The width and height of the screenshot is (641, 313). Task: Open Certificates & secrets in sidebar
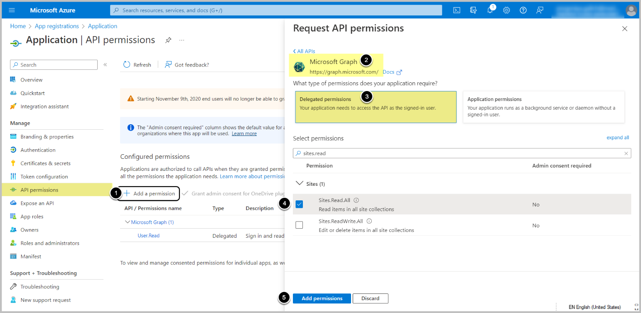45,163
